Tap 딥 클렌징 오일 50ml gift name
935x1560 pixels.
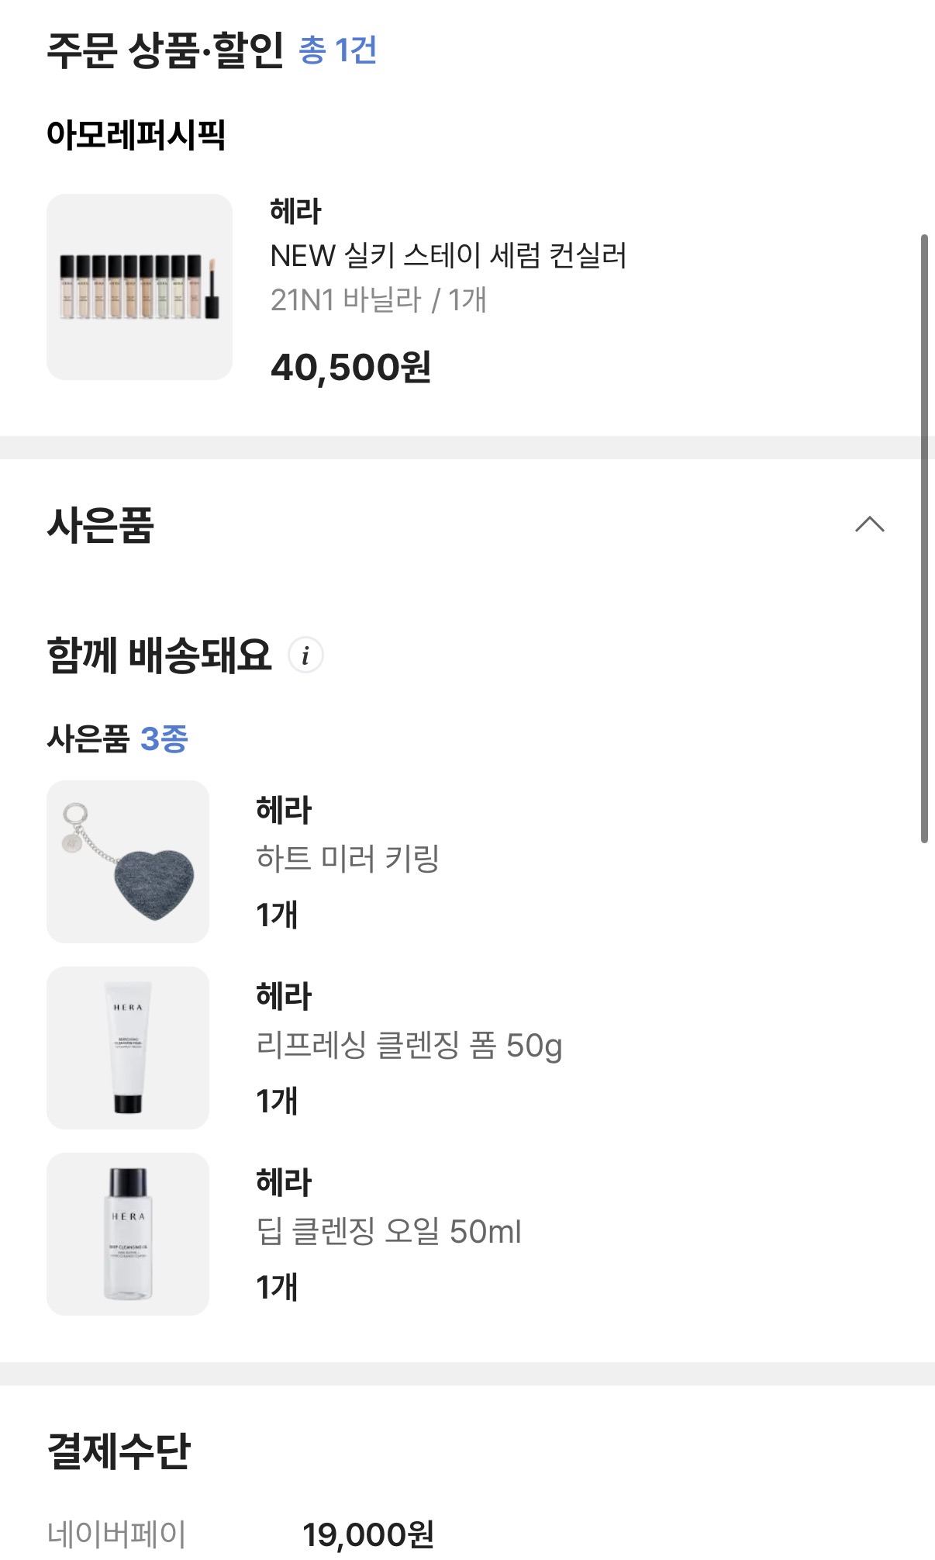(388, 1231)
